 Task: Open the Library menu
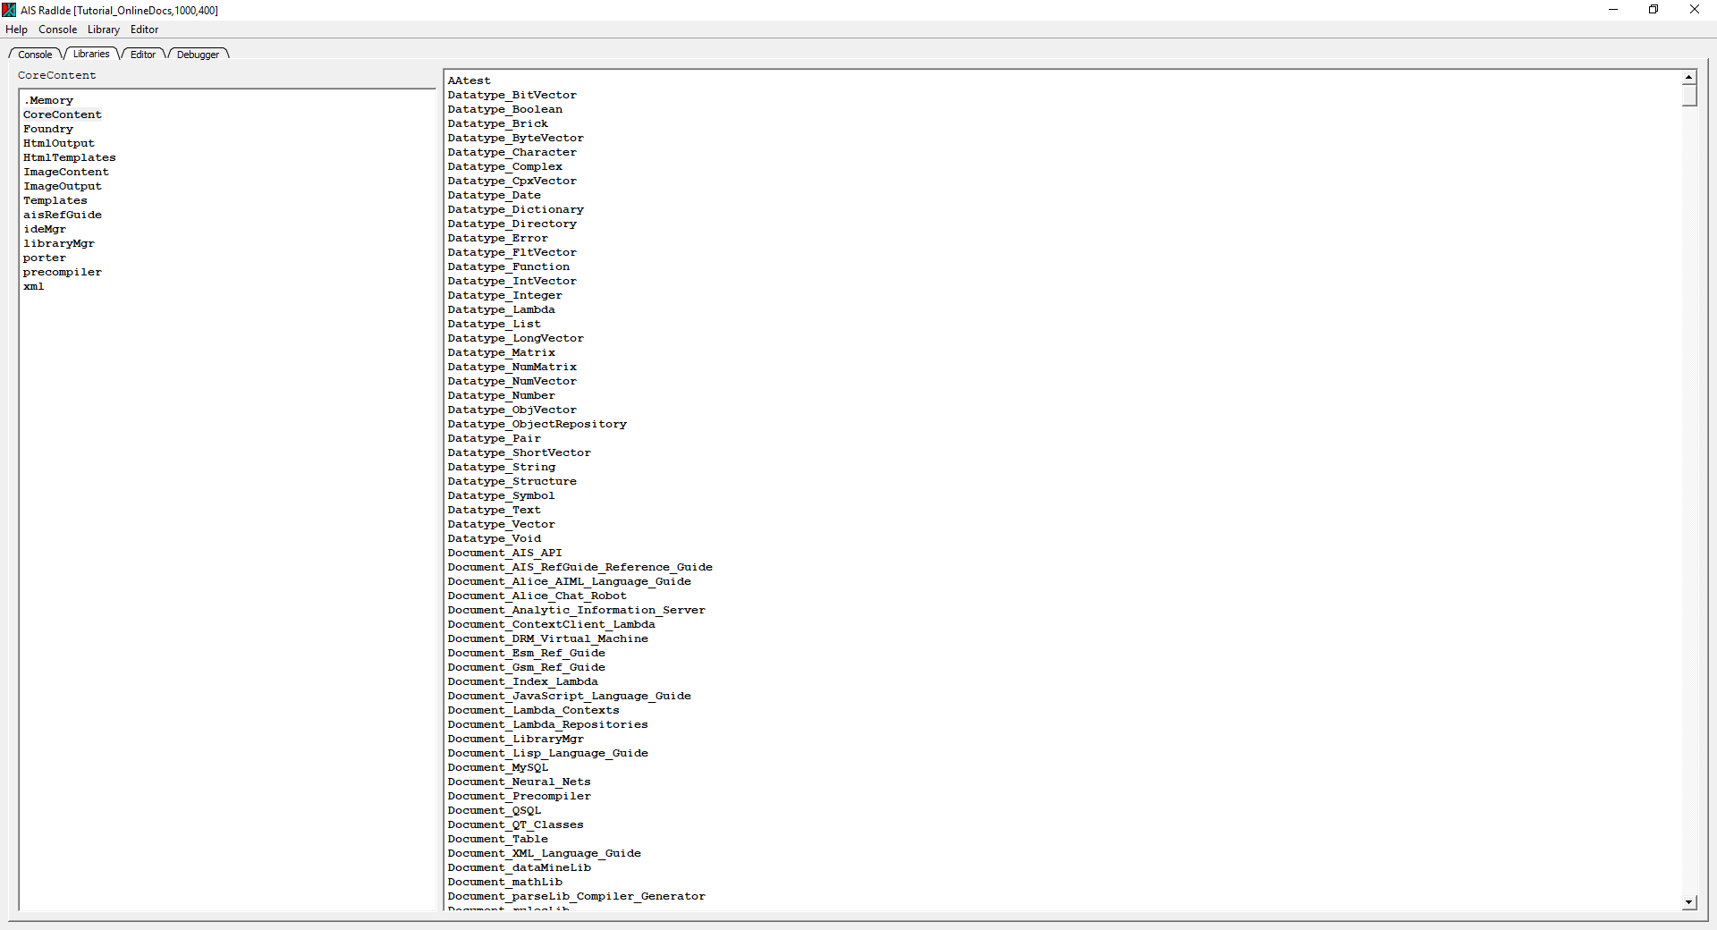pos(104,30)
